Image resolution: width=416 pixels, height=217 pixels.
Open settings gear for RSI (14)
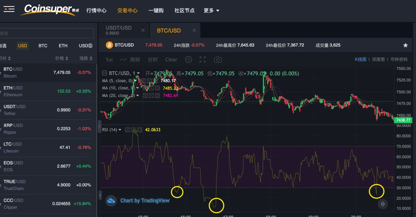coord(133,130)
